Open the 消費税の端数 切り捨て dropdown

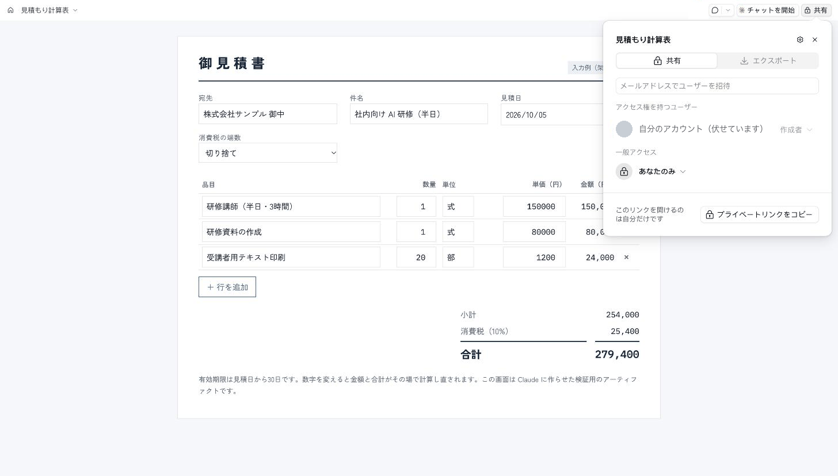[268, 153]
